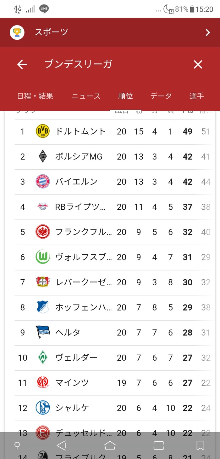Image resolution: width=220 pixels, height=459 pixels.
Task: Open the ニュース tab
Action: pyautogui.click(x=86, y=96)
